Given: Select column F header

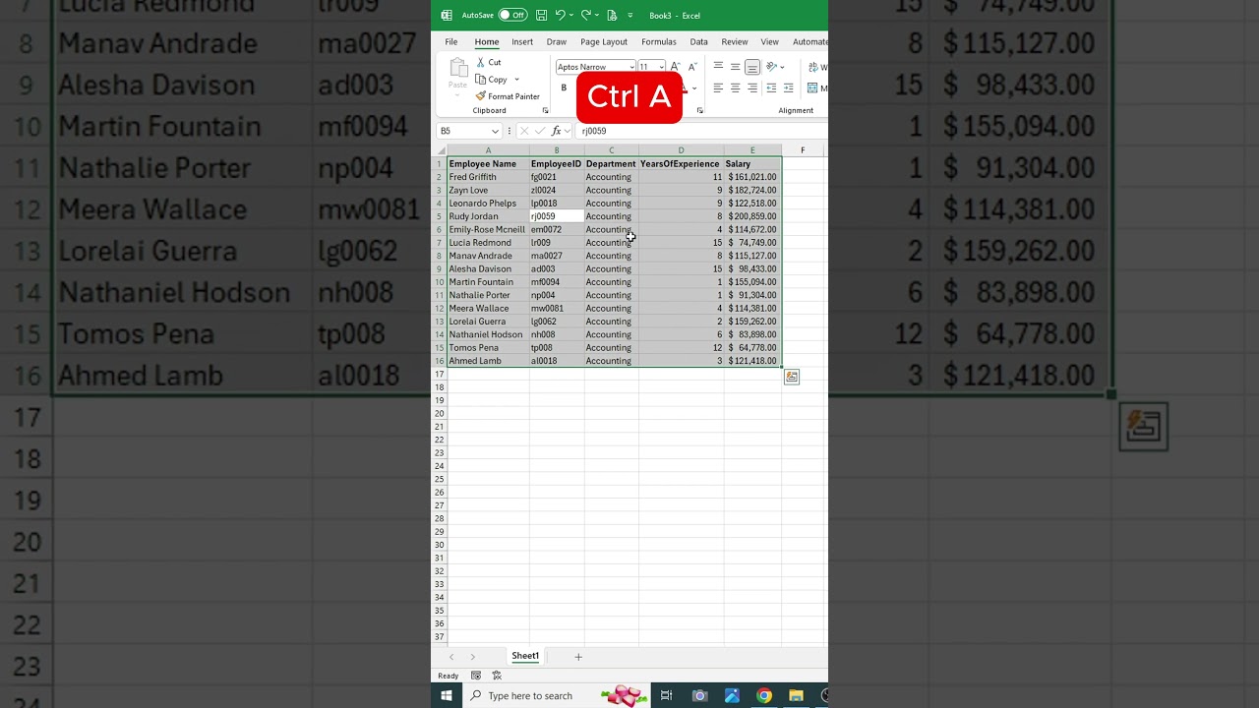Looking at the screenshot, I should pos(803,150).
